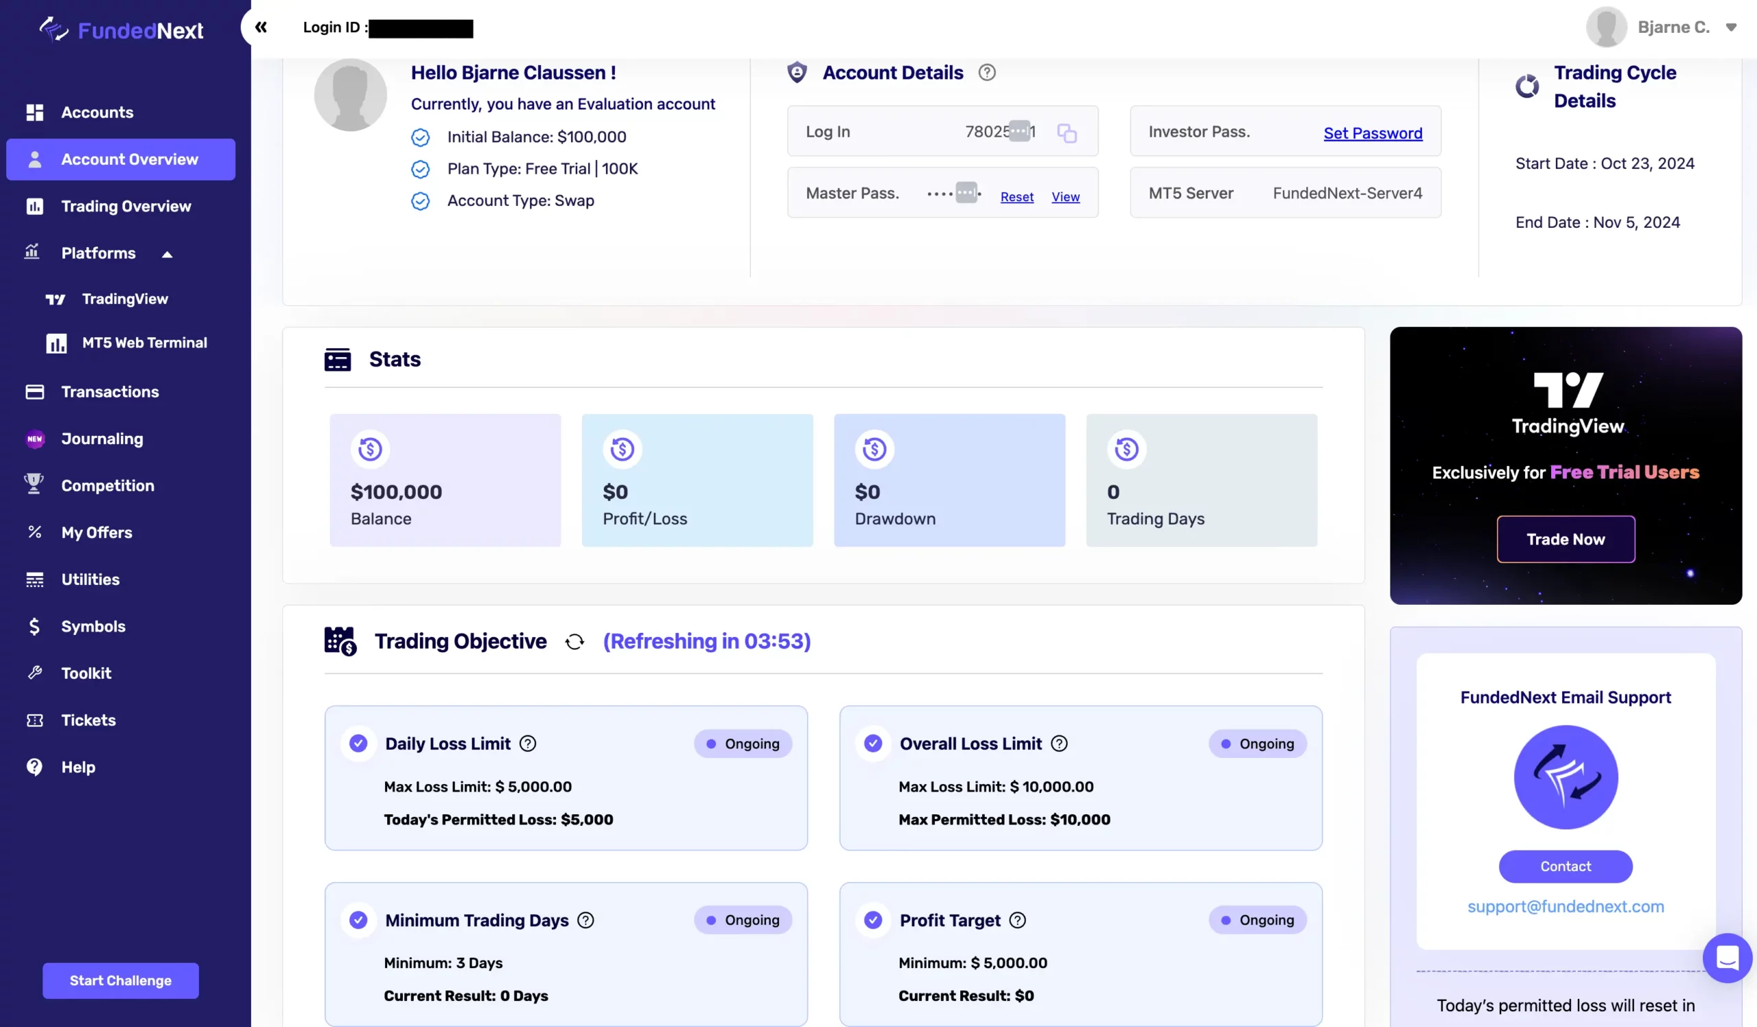
Task: Copy the Log In ID to clipboard
Action: click(1066, 132)
